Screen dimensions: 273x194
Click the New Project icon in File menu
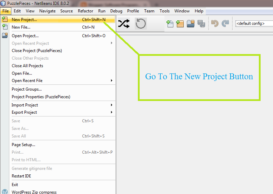(x=5, y=19)
